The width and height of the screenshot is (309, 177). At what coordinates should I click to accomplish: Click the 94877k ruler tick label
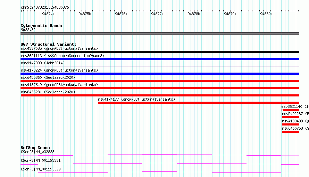coord(157,14)
